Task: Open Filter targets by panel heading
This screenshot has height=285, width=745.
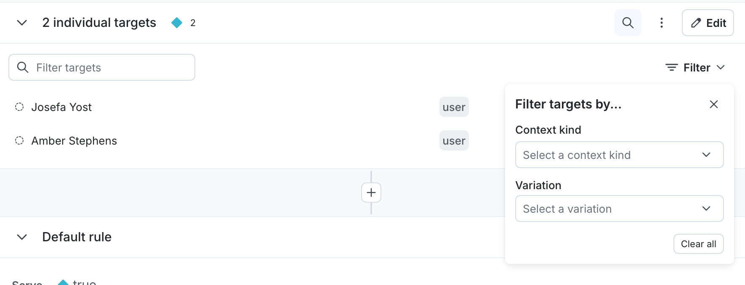Action: point(568,104)
